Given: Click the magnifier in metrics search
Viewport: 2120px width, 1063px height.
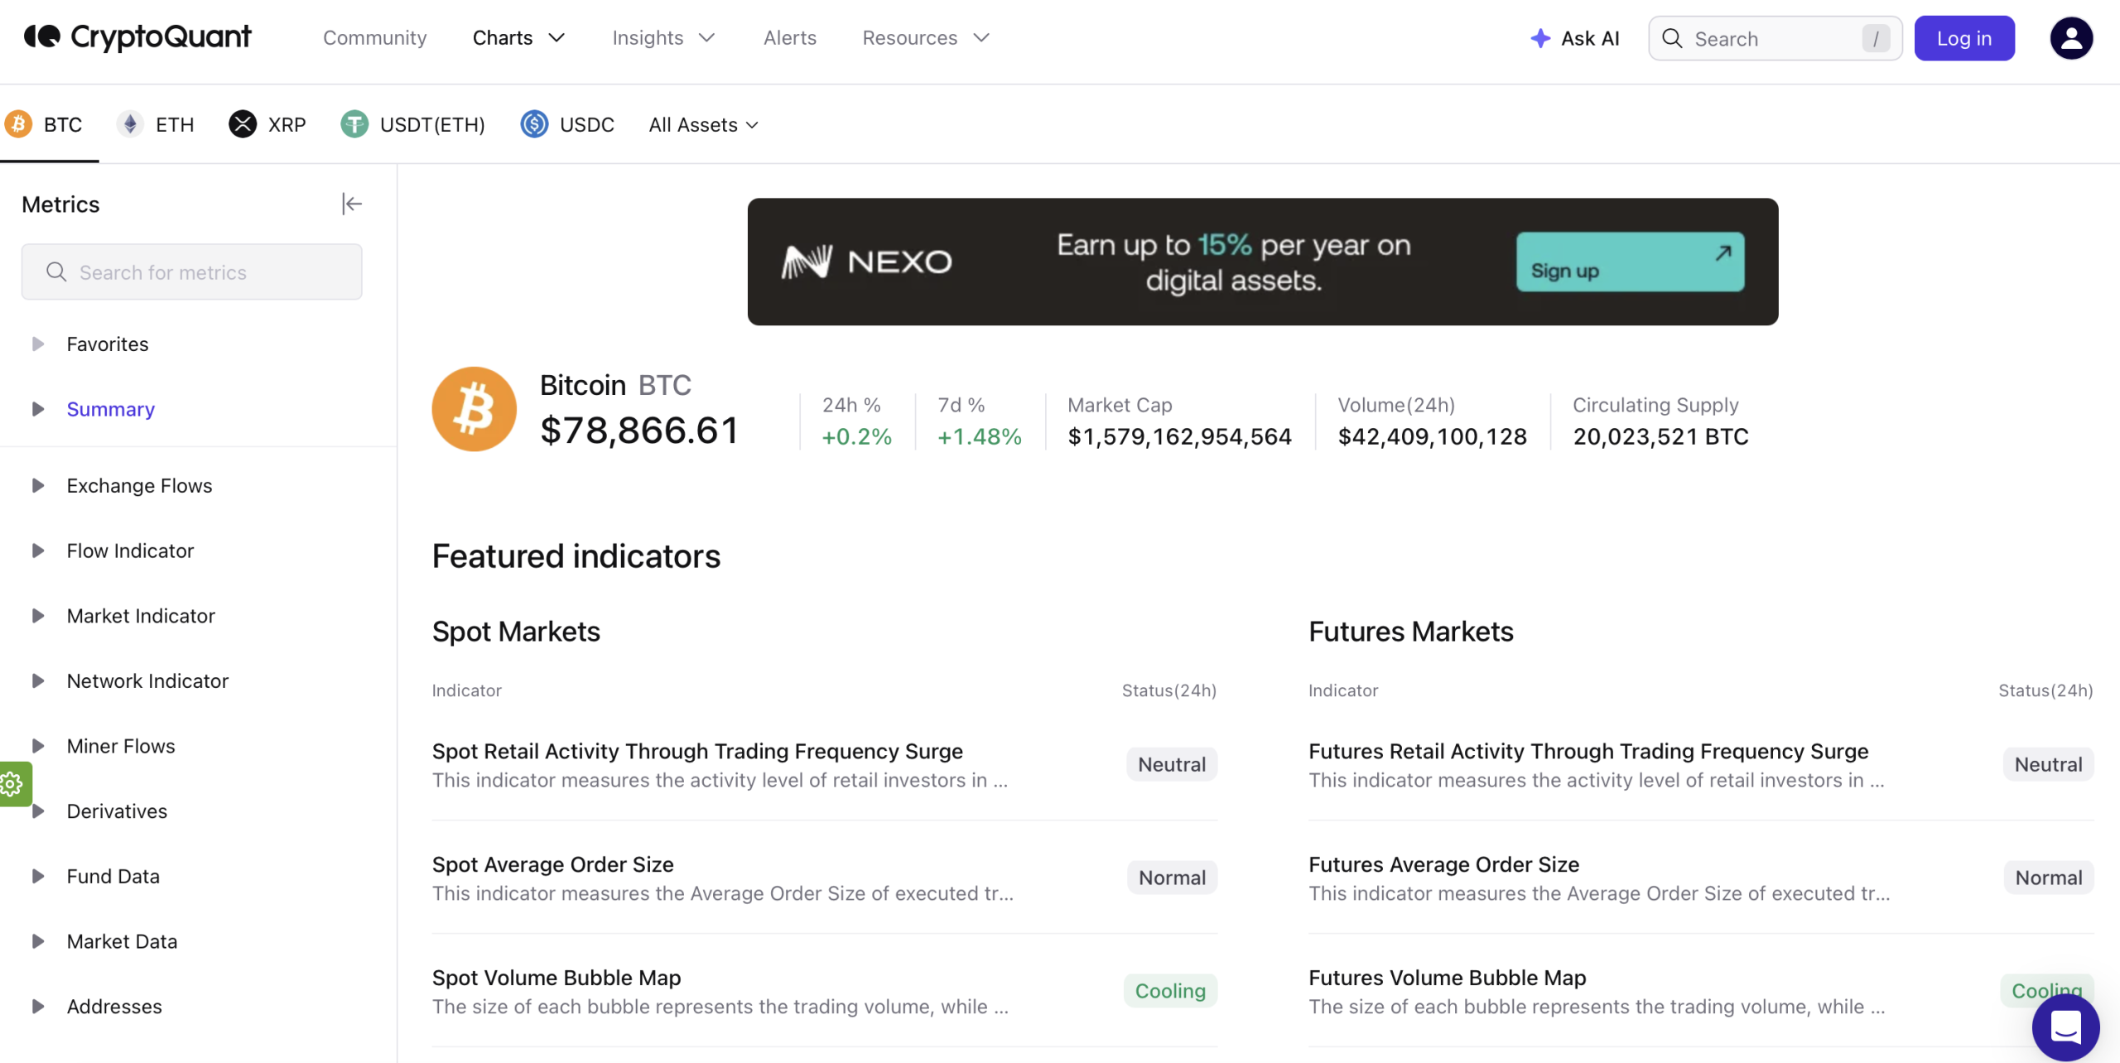Looking at the screenshot, I should click(56, 272).
